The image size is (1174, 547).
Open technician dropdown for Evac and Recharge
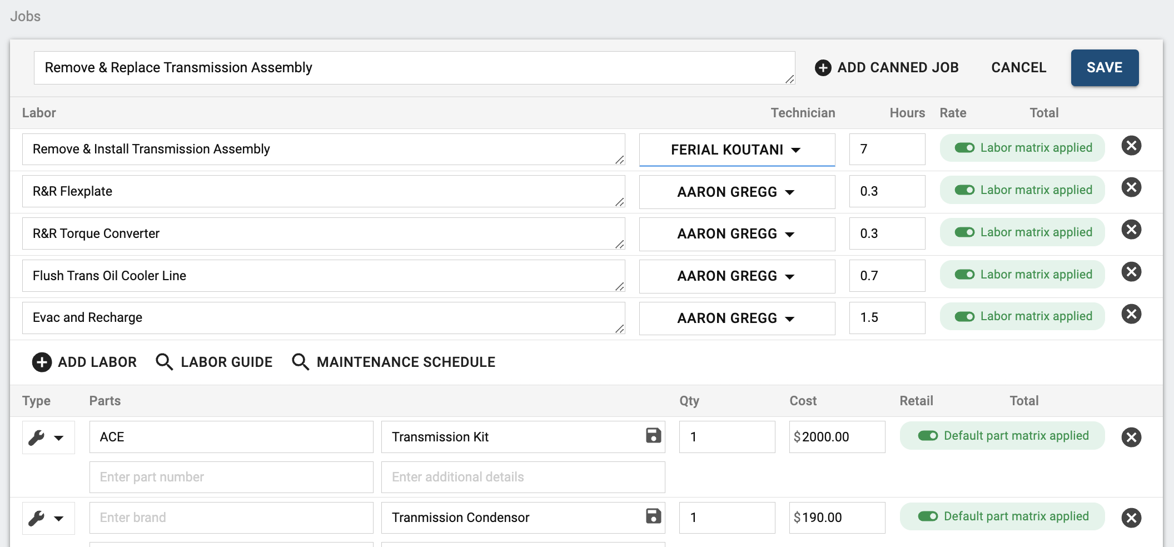coord(737,319)
